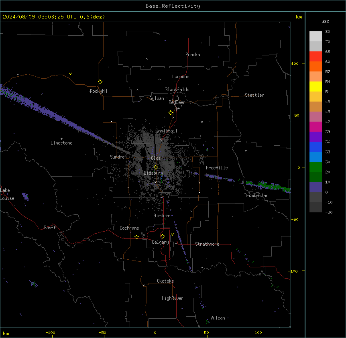The width and height of the screenshot is (346, 338).
Task: Select the purple swatch between 39 and 36
Action: coord(315,136)
